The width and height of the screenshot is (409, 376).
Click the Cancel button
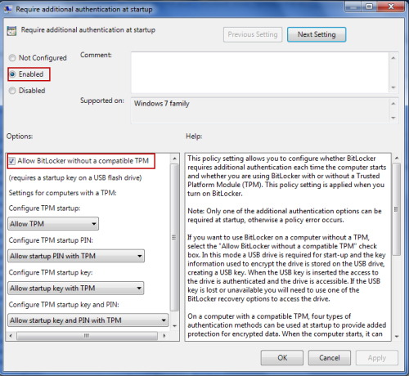pos(330,358)
